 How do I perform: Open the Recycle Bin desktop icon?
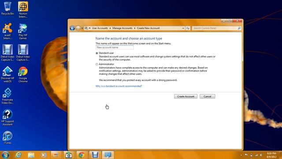pos(7,8)
